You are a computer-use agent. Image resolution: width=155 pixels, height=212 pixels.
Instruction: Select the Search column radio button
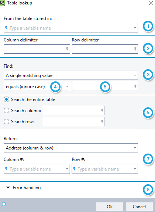pyautogui.click(x=7, y=111)
